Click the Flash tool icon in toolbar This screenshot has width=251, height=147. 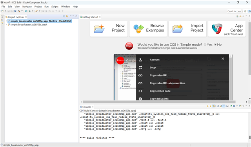[36, 11]
